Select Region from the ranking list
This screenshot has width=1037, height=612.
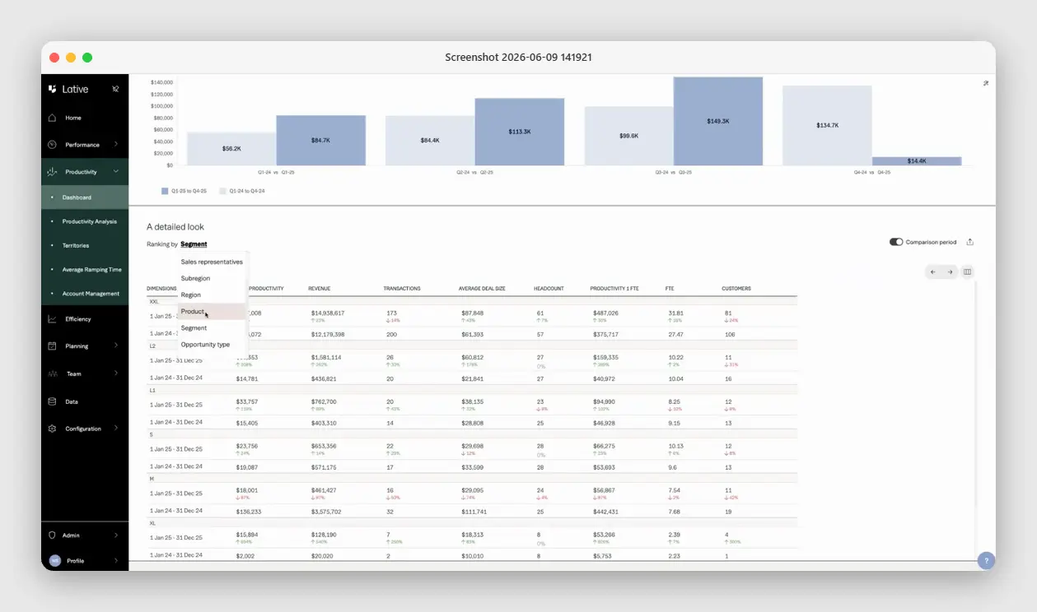(212, 294)
